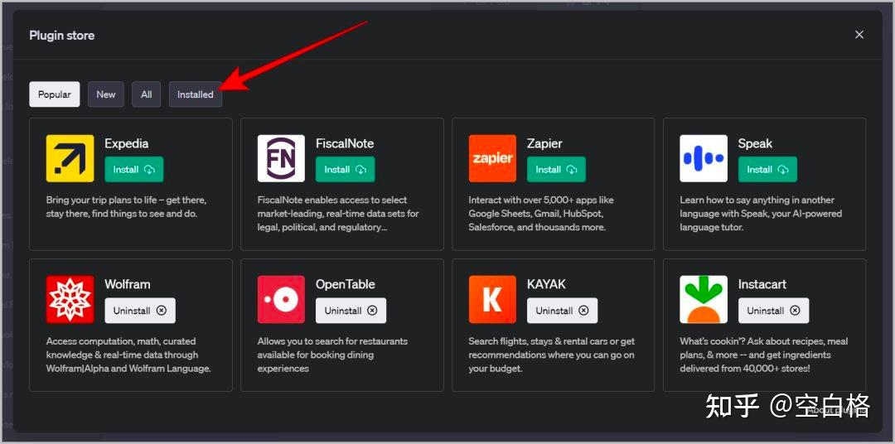Uninstall the Wolfram plugin

coord(140,311)
